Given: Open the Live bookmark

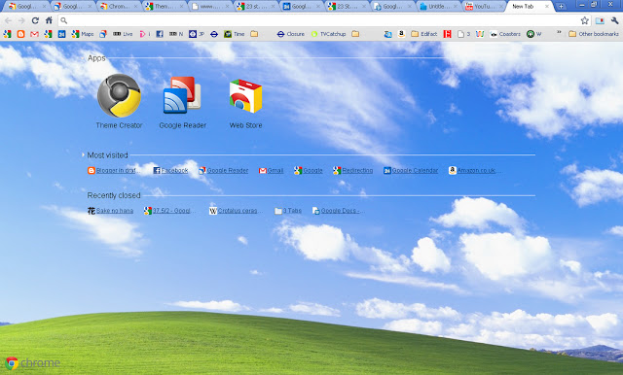Looking at the screenshot, I should (x=123, y=34).
